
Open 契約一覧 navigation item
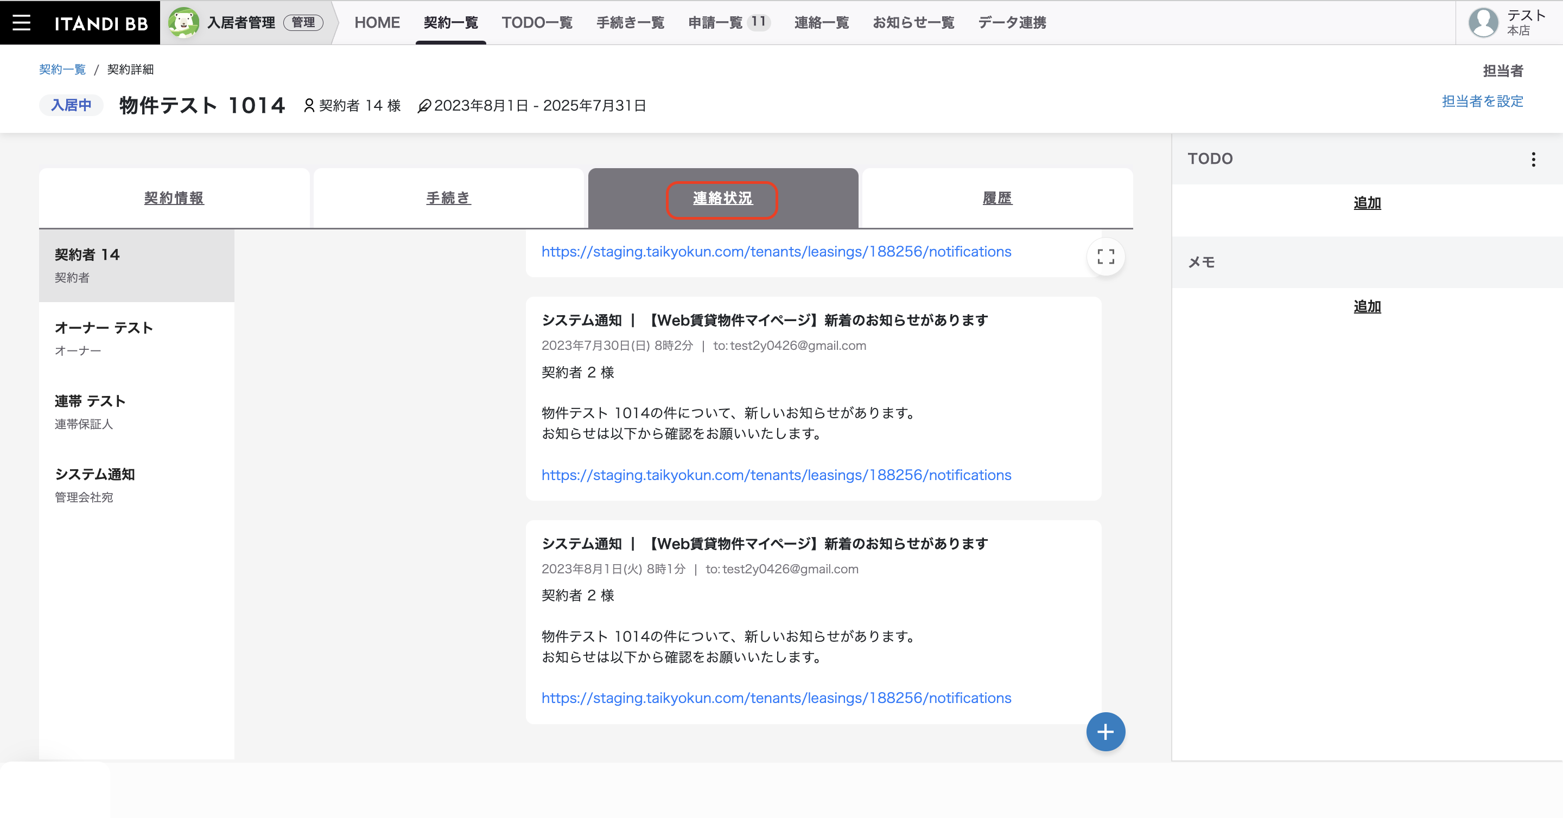coord(450,22)
